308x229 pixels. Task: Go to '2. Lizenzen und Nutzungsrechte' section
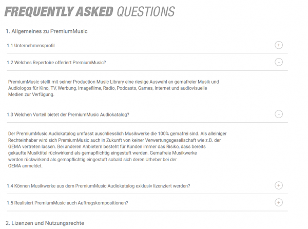(45, 223)
